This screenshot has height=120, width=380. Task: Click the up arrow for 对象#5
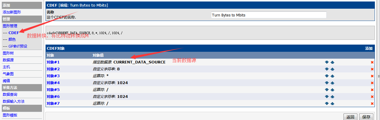332,90
